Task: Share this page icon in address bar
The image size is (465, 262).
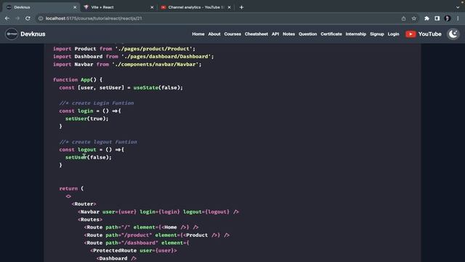Action: pos(404,18)
